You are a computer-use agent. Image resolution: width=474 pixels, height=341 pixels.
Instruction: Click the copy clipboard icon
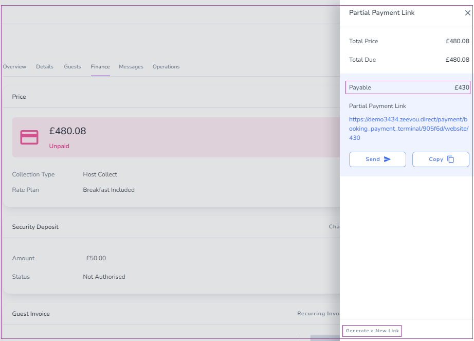[x=450, y=159]
